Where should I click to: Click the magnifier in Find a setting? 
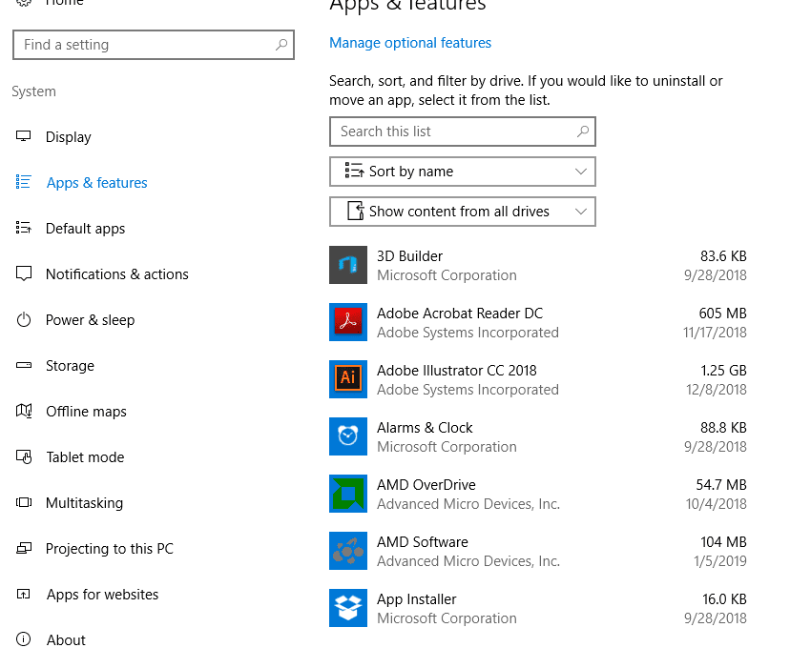tap(281, 45)
